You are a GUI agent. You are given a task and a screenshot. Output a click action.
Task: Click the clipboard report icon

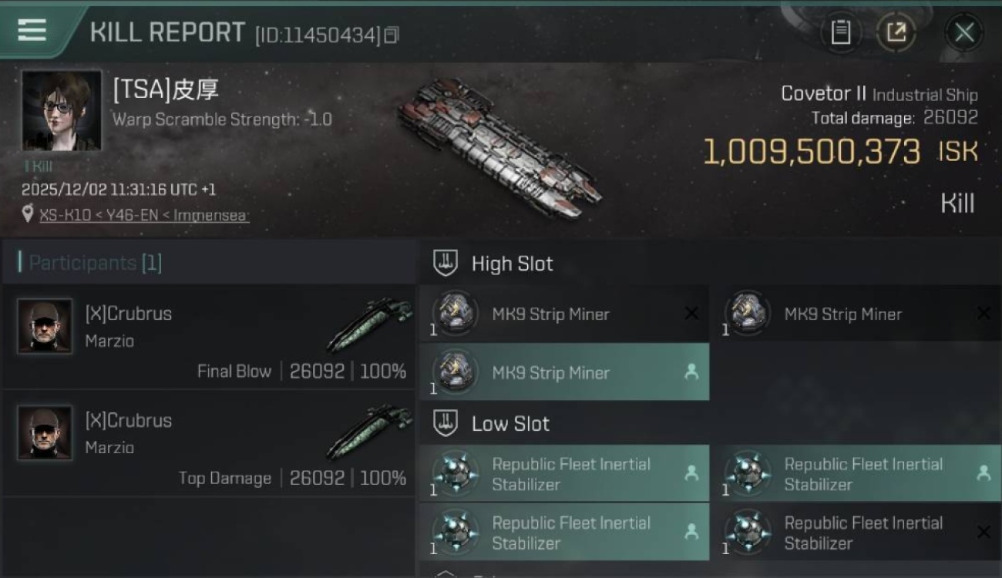coord(840,32)
